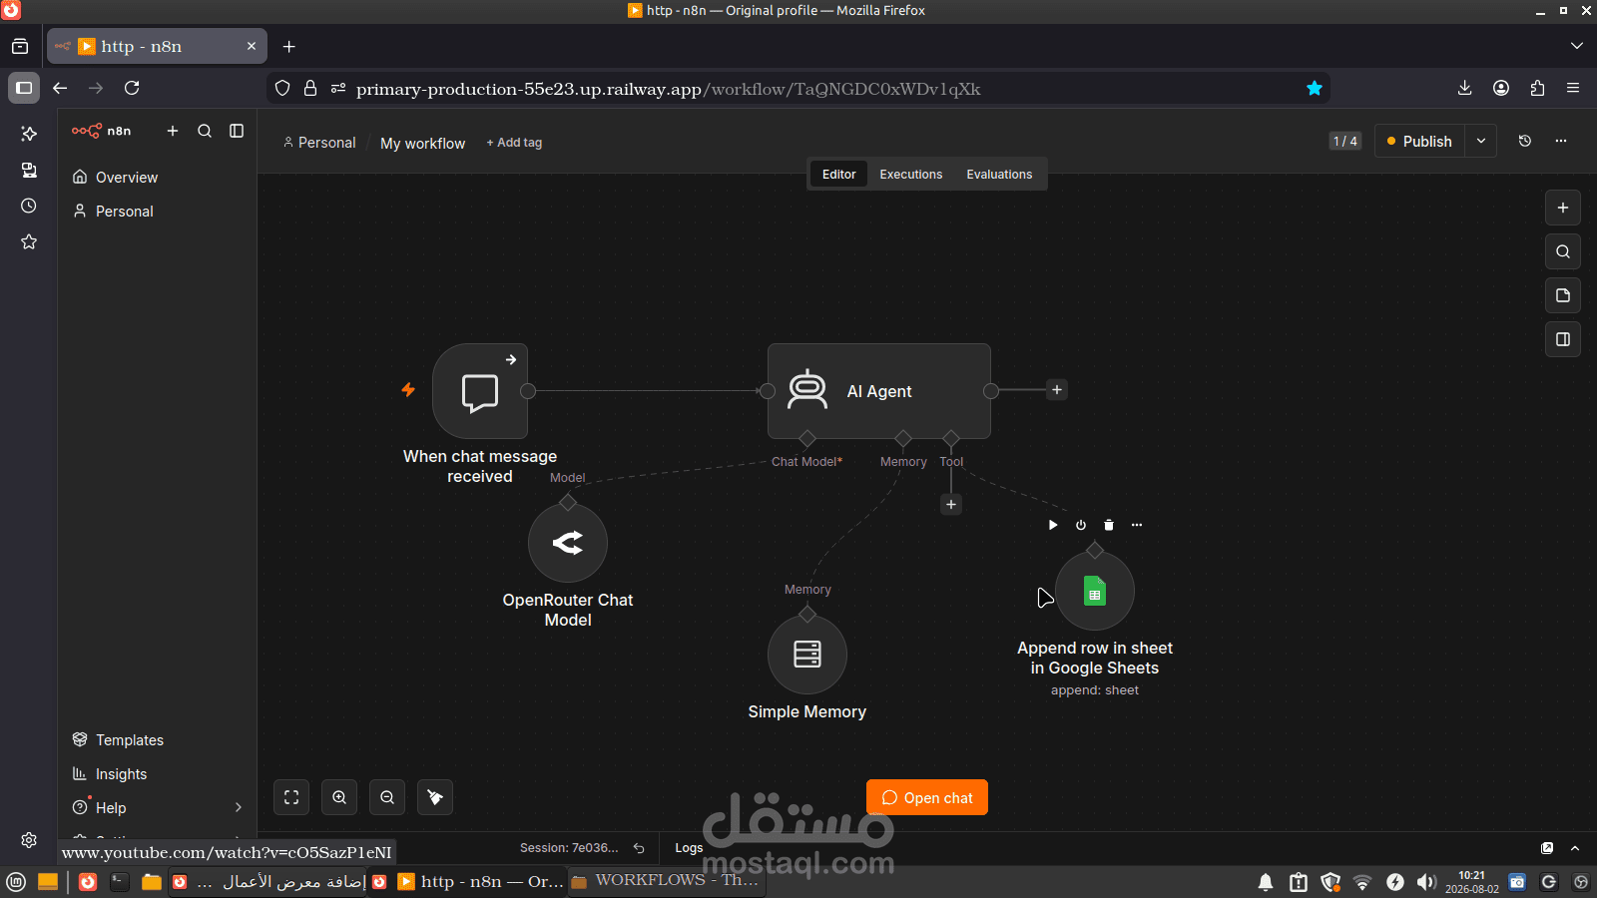This screenshot has width=1597, height=898.
Task: Open the Personal project breadcrumb
Action: tap(319, 143)
